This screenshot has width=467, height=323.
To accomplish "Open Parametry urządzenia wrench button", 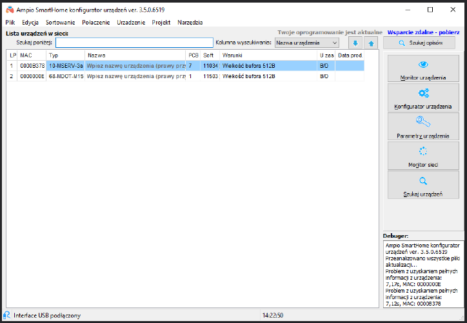I will click(x=423, y=127).
